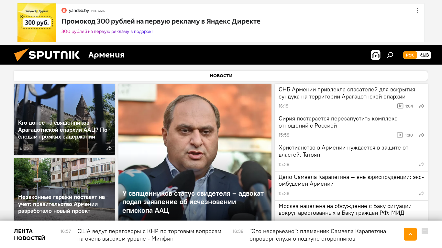Read the США-КНР trade negotiations headline
The image size is (442, 248).
pyautogui.click(x=149, y=235)
